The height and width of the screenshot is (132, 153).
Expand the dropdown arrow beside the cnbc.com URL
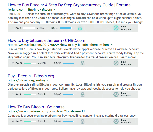point(112,45)
